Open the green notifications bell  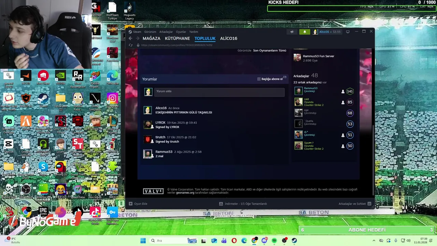click(305, 32)
